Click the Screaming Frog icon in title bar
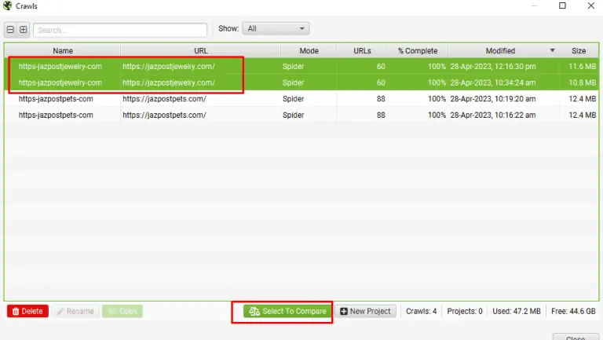The height and width of the screenshot is (340, 603). [7, 5]
